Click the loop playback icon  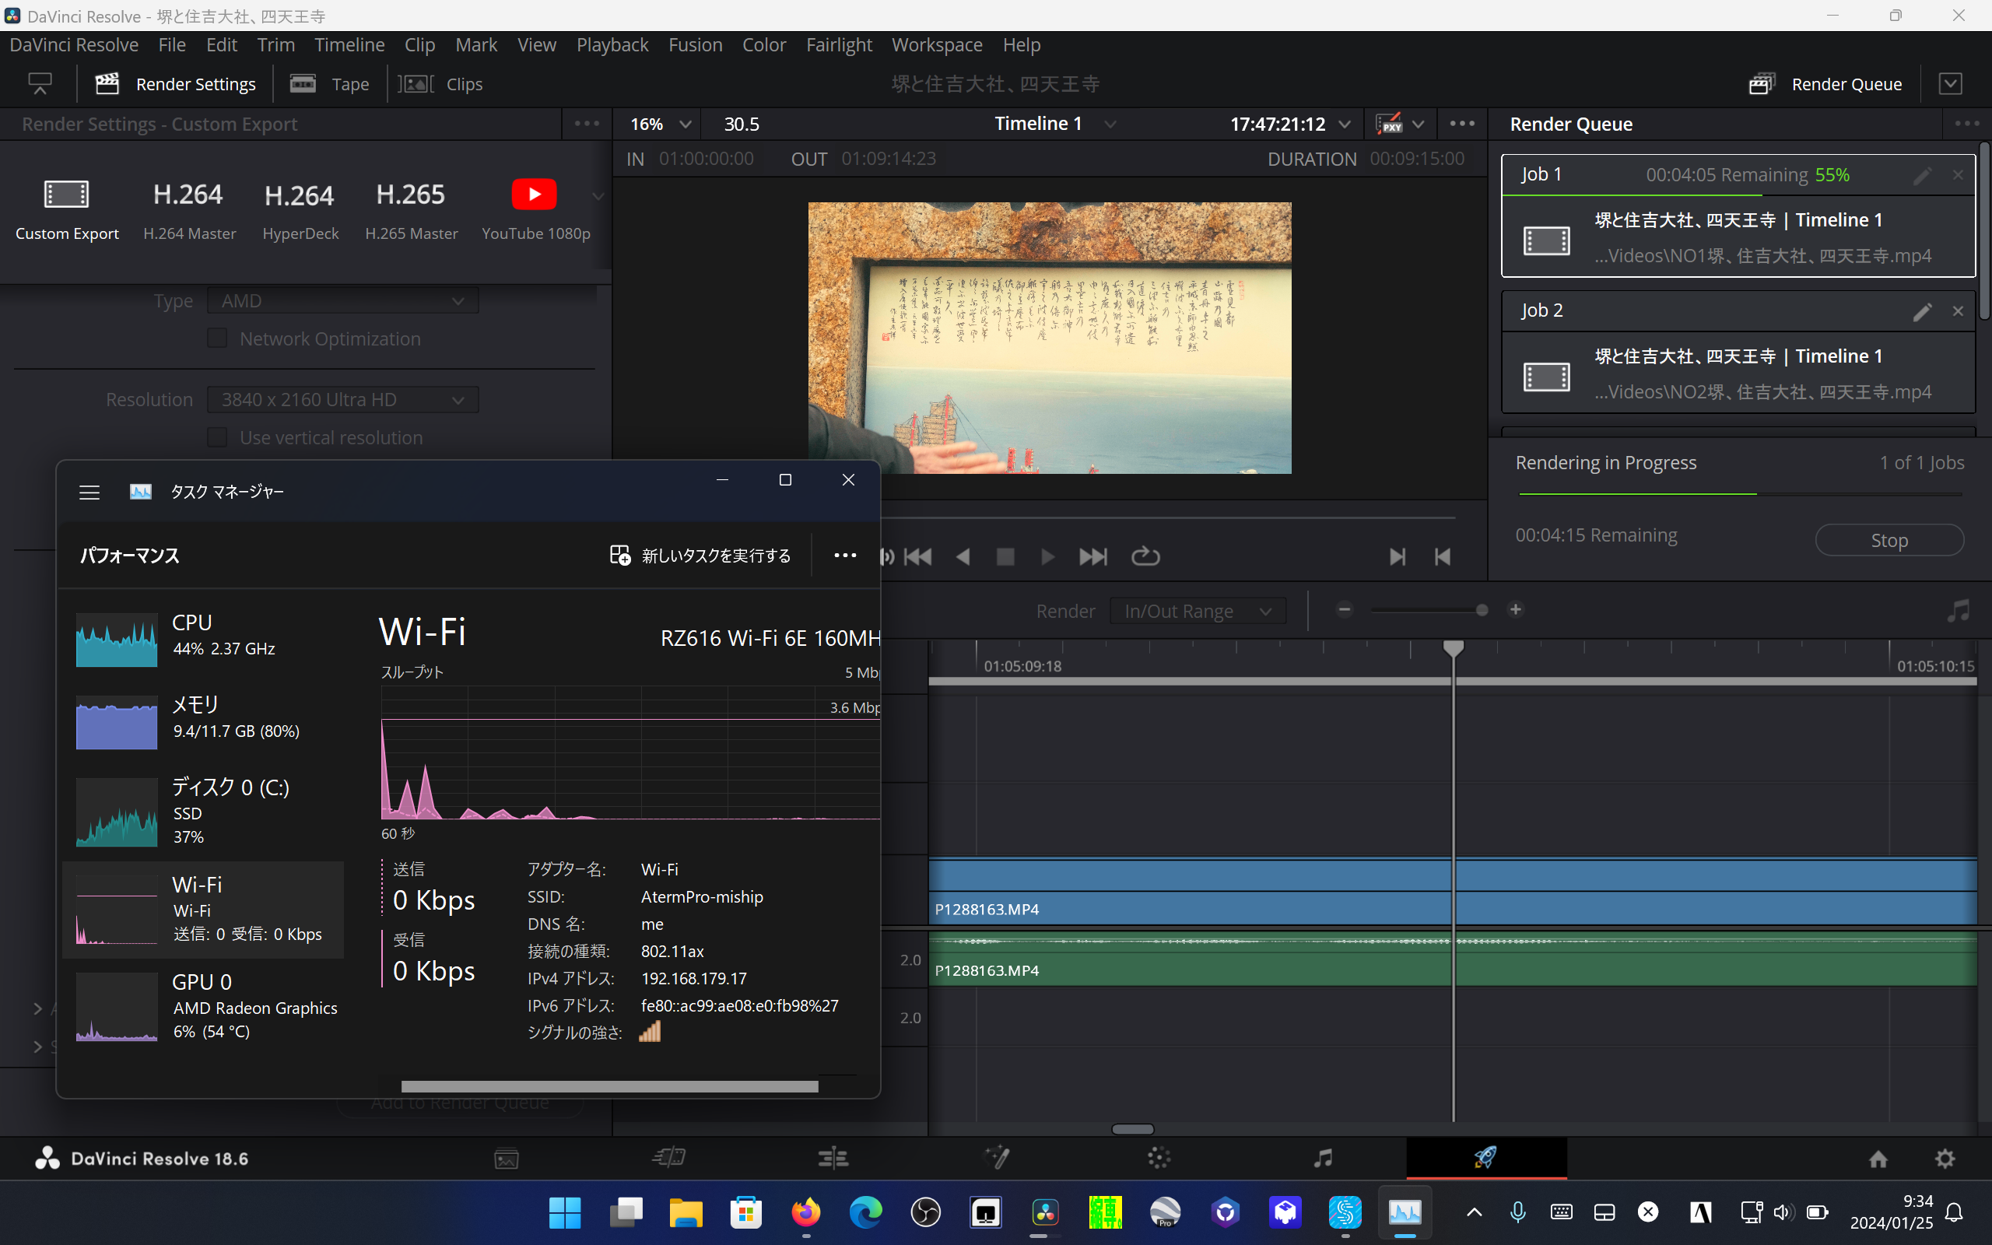pyautogui.click(x=1145, y=556)
